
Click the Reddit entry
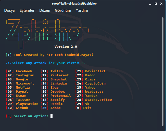pyautogui.click(x=57, y=104)
